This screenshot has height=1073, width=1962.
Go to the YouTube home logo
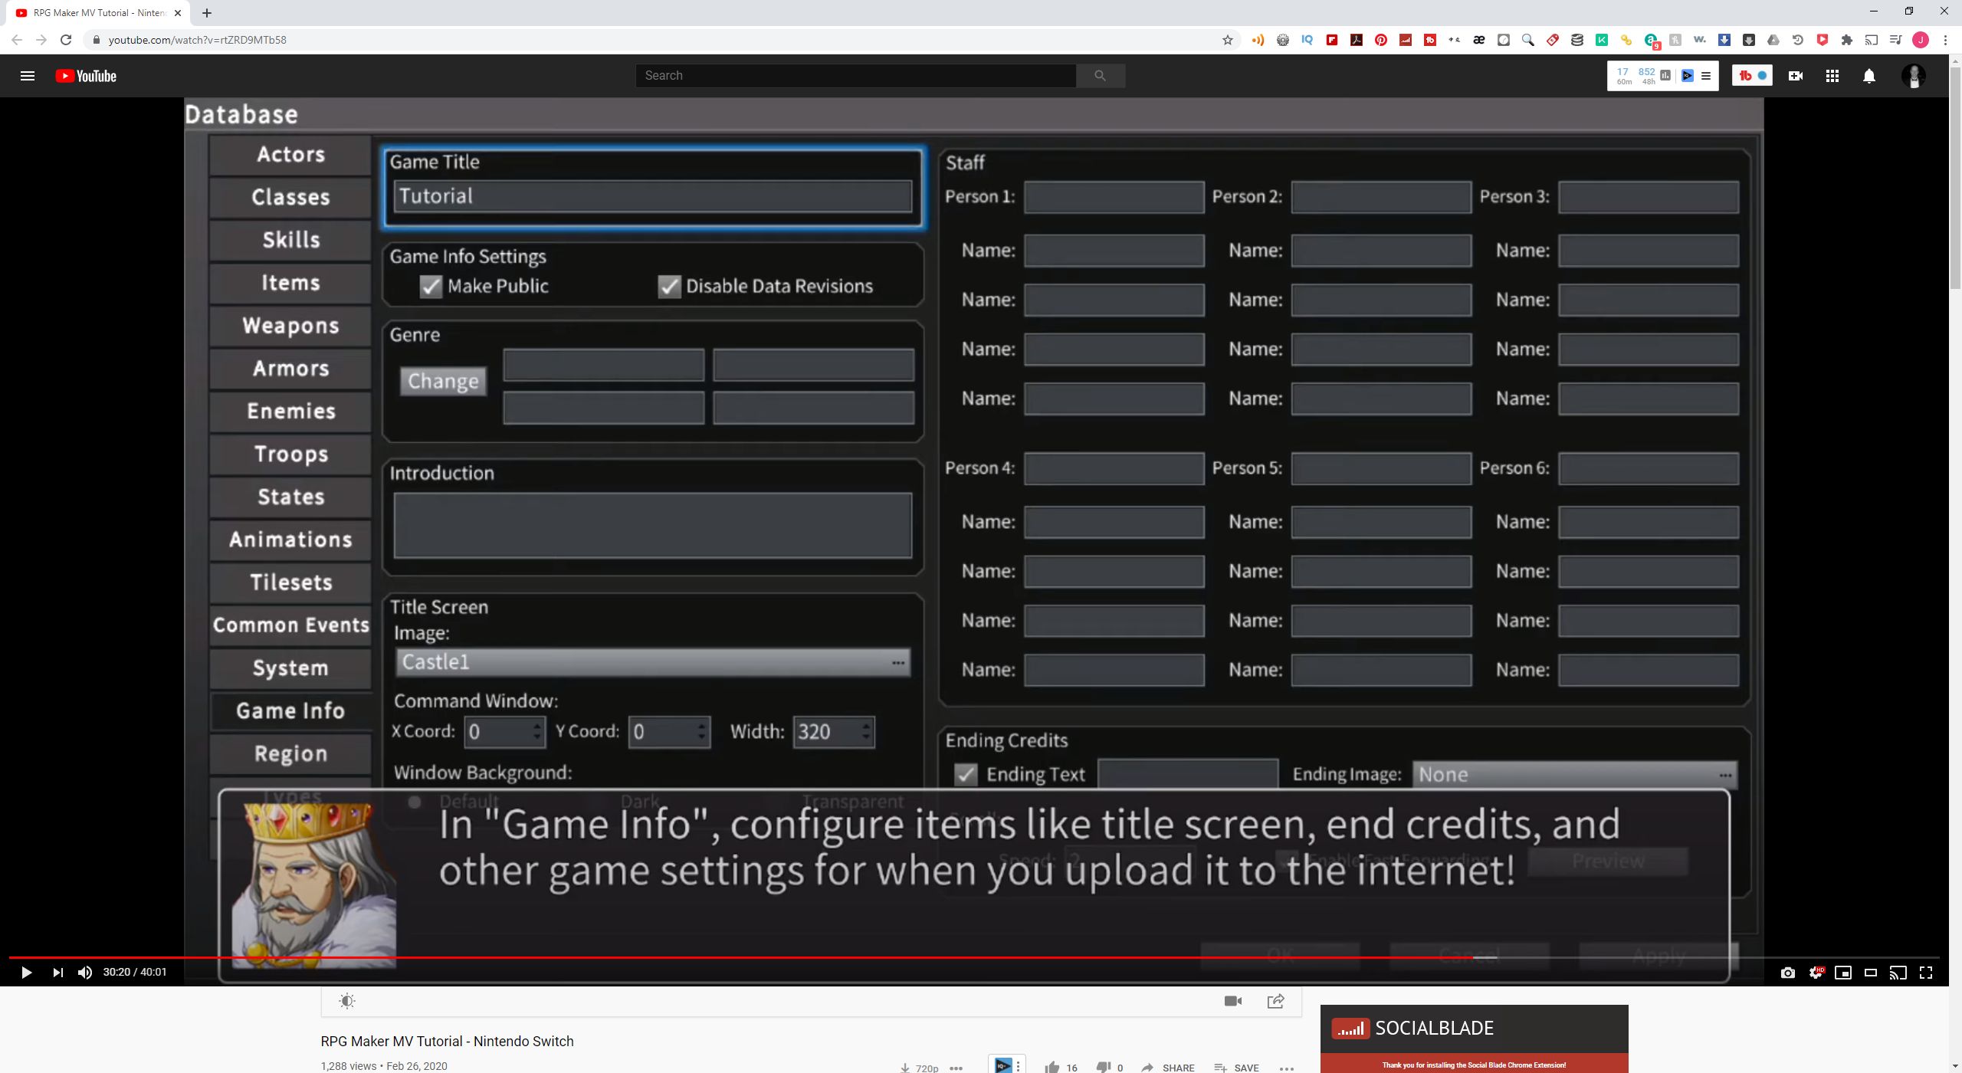(x=86, y=76)
